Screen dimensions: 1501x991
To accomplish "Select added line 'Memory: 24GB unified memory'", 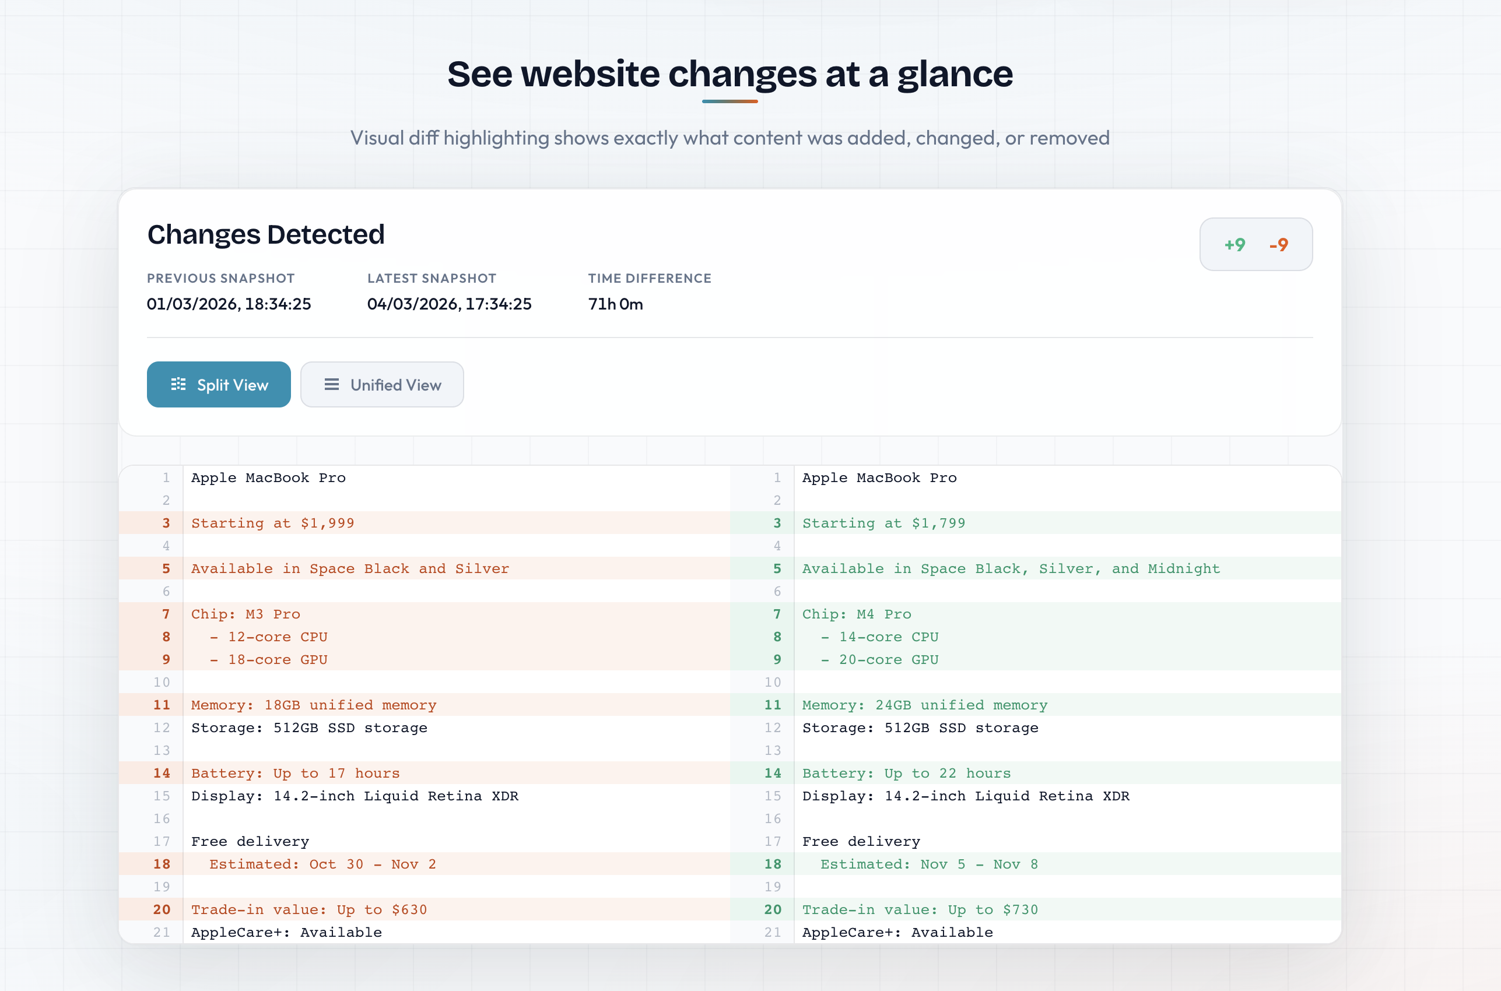I will pos(1036,705).
